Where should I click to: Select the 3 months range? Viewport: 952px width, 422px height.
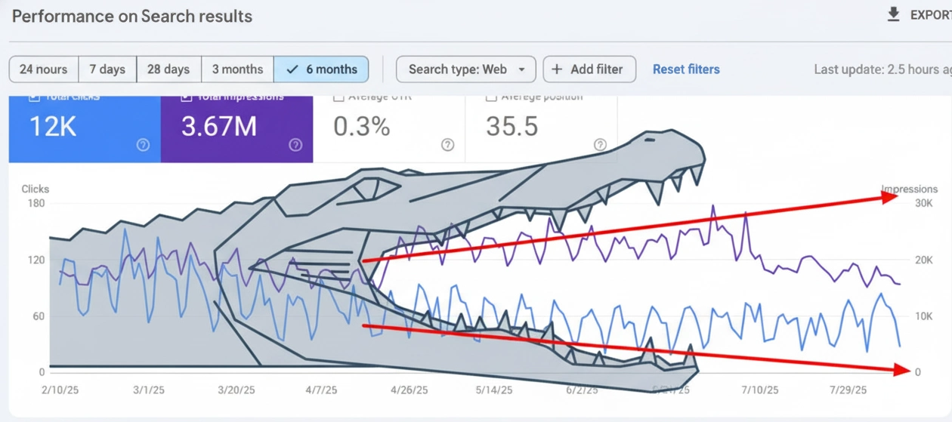pyautogui.click(x=237, y=69)
